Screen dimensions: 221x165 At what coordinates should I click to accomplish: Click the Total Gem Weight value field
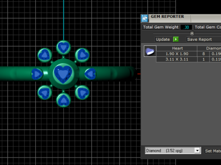(186, 27)
